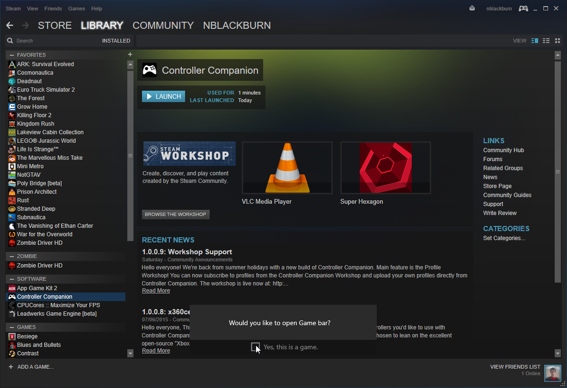Click the Subnautica icon
The width and height of the screenshot is (567, 388).
pyautogui.click(x=12, y=218)
